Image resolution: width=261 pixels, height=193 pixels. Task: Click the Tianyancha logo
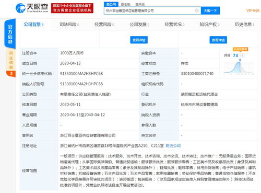(x=32, y=8)
